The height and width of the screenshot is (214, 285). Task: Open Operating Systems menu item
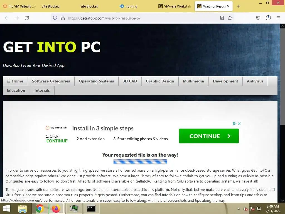pos(96,81)
